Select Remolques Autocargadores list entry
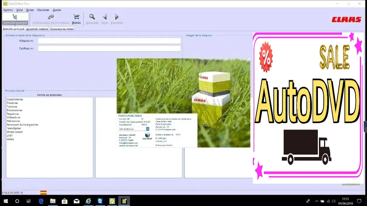Viewport: 367px width, 206px height. click(x=22, y=124)
